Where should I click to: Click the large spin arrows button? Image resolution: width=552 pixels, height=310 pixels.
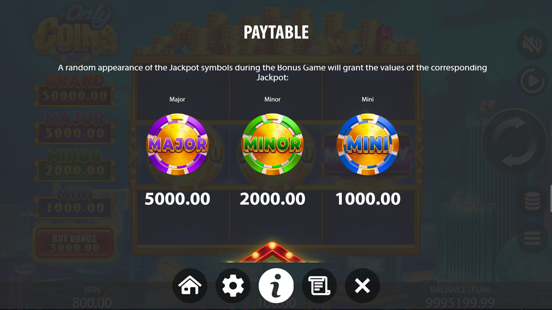point(514,141)
